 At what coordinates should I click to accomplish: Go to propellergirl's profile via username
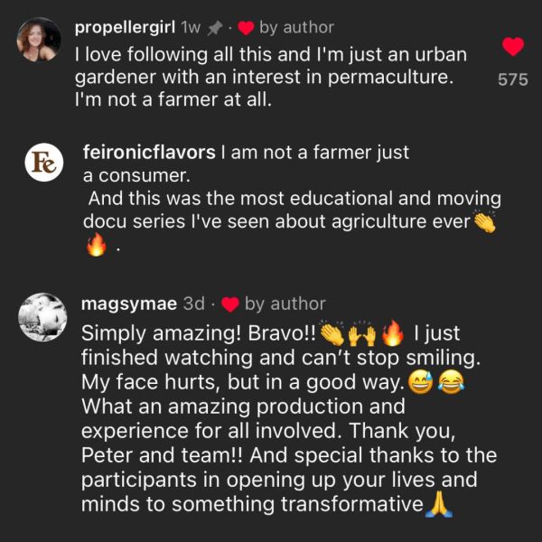(x=125, y=27)
